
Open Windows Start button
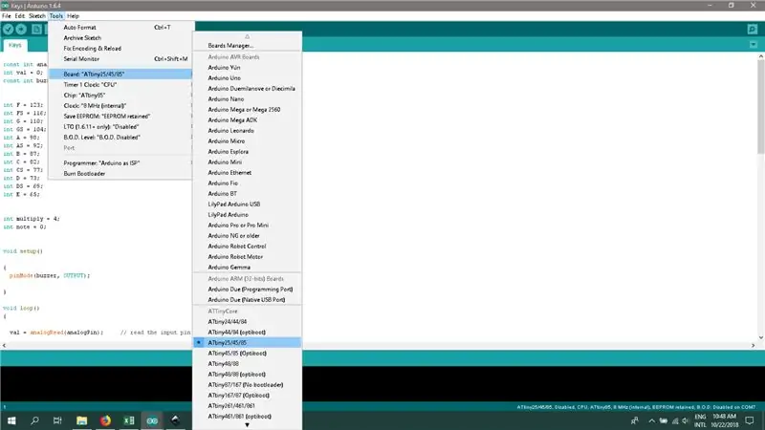point(11,420)
